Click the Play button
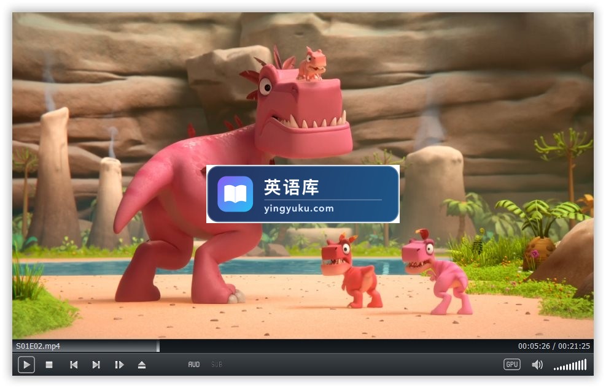Image resolution: width=606 pixels, height=388 pixels. pyautogui.click(x=26, y=365)
